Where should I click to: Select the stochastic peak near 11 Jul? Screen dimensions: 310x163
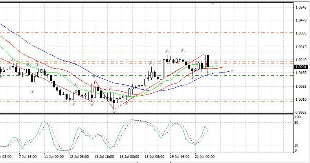tap(44, 122)
